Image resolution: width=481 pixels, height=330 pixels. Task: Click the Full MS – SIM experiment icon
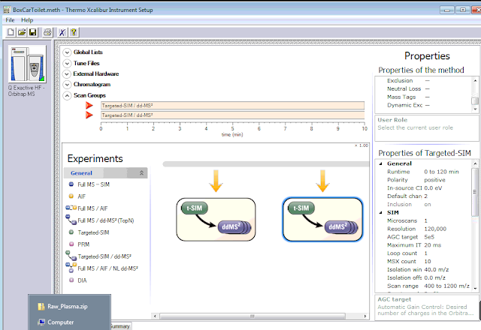(x=71, y=184)
